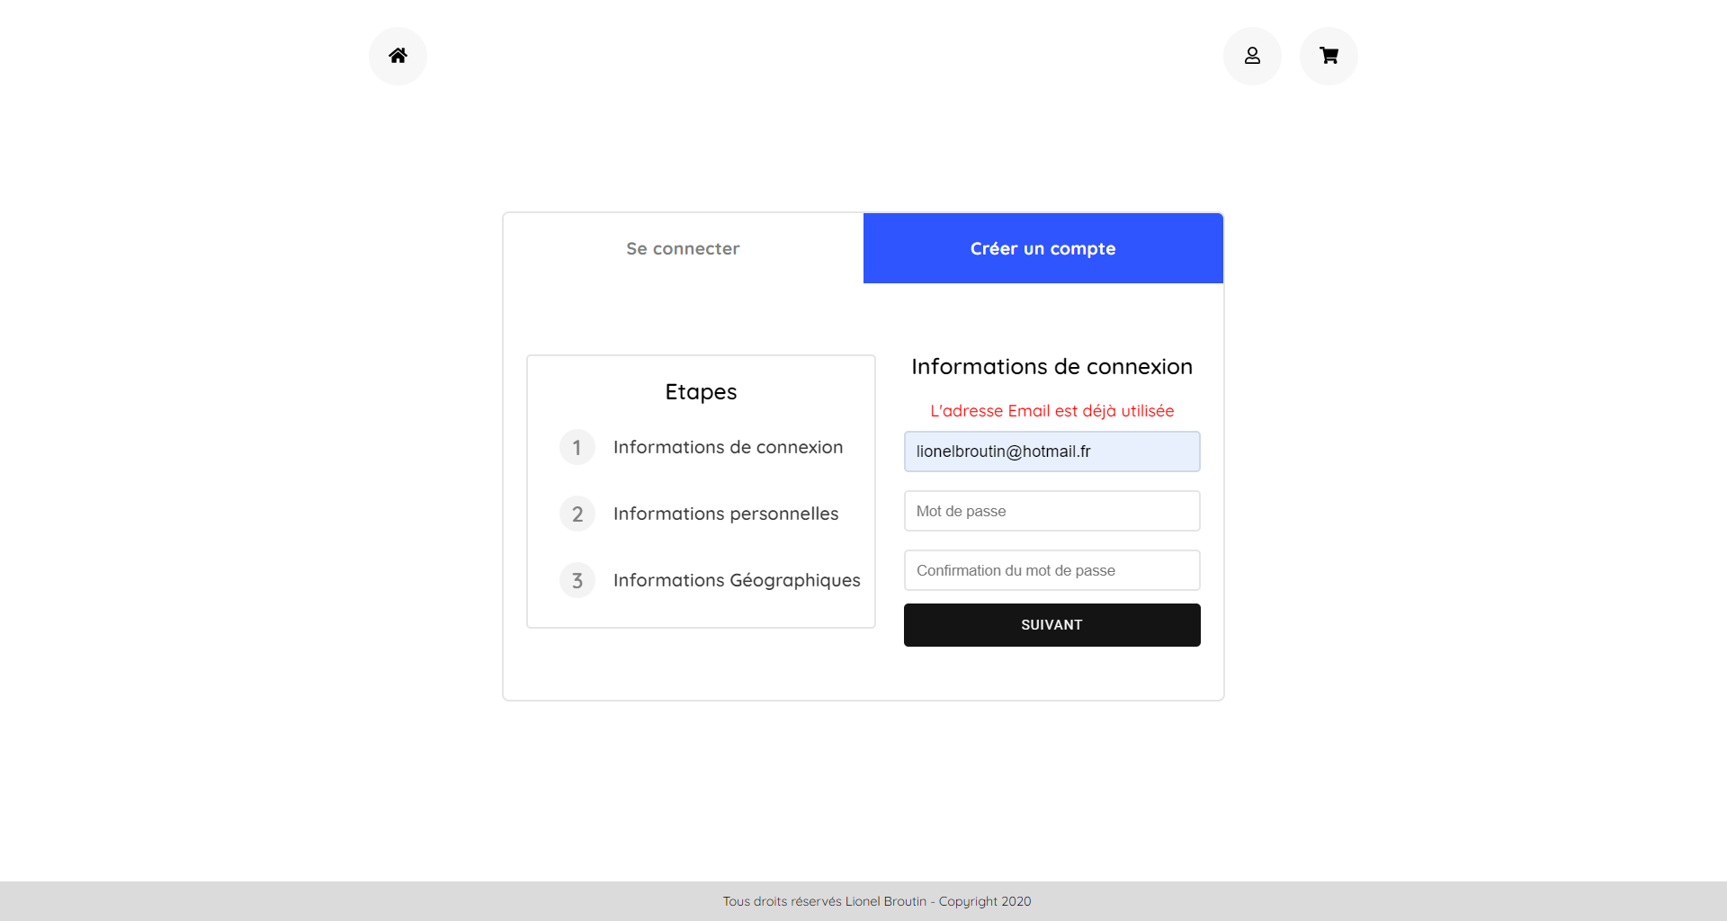Click the step 1 number circle
Screen dimensions: 1727x921
click(577, 447)
